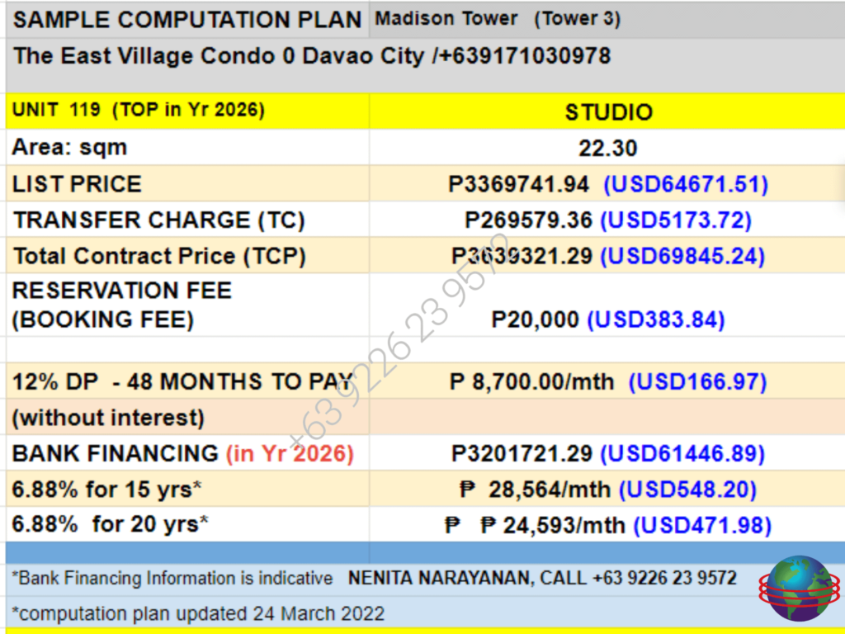Click the yellow STUDIO header cell

[608, 111]
